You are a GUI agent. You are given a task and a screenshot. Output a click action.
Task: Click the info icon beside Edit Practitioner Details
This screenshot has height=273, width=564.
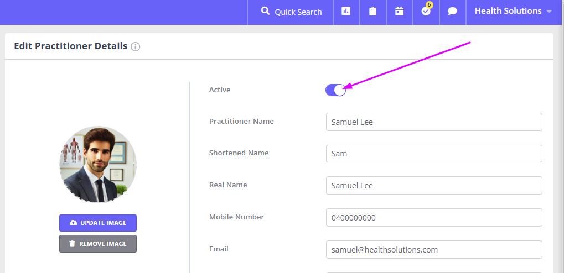tap(136, 47)
